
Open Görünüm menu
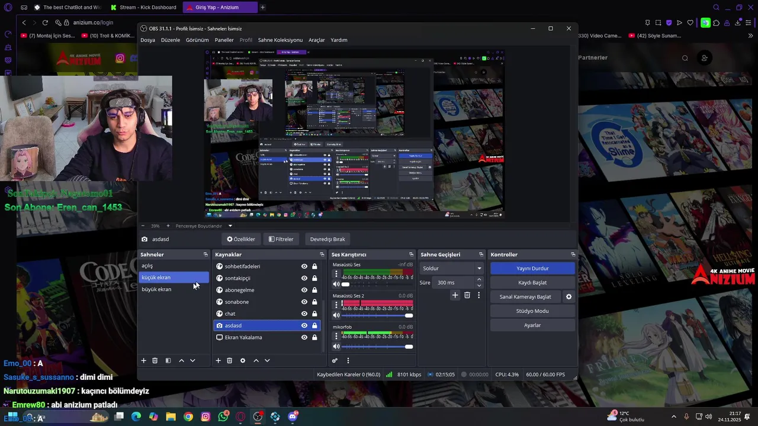tap(197, 40)
